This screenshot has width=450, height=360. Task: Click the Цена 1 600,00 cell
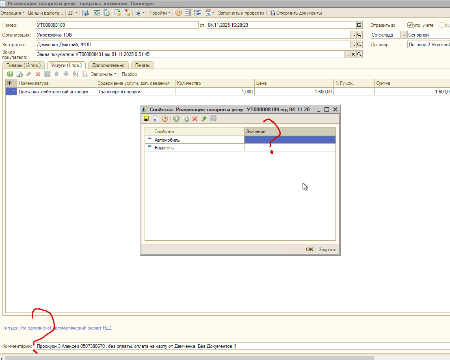click(294, 92)
